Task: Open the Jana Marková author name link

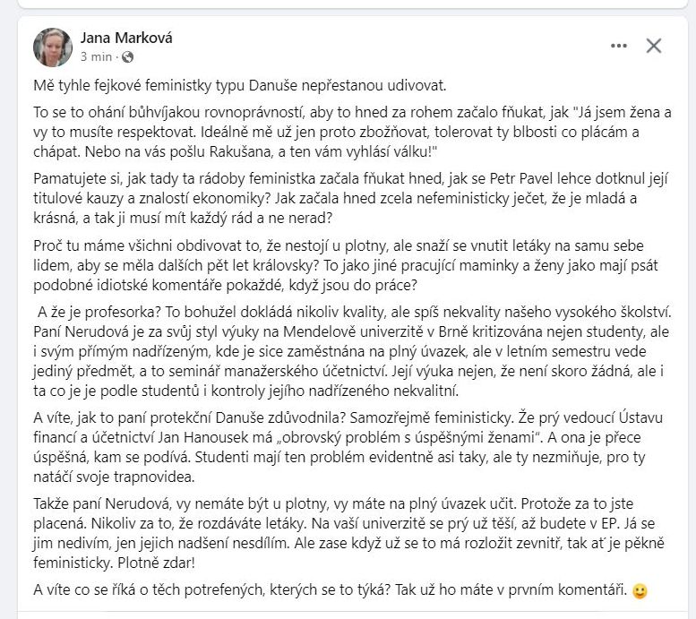Action: [126, 38]
